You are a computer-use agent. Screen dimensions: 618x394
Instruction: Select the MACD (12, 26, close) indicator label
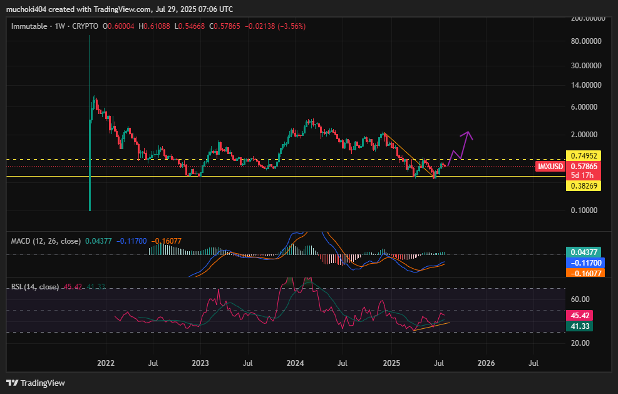click(x=46, y=241)
